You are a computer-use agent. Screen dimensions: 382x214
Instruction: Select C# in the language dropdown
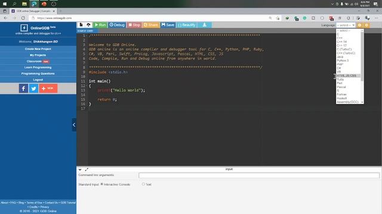coord(338,68)
